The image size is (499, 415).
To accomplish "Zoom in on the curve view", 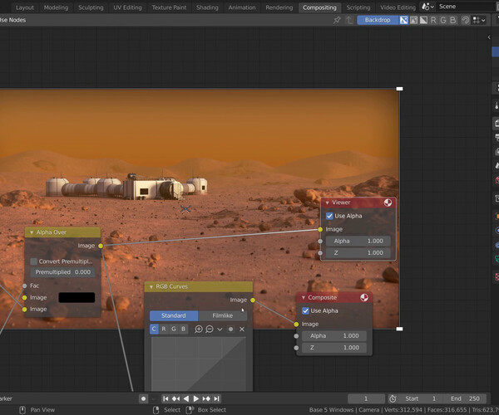I will pyautogui.click(x=199, y=330).
